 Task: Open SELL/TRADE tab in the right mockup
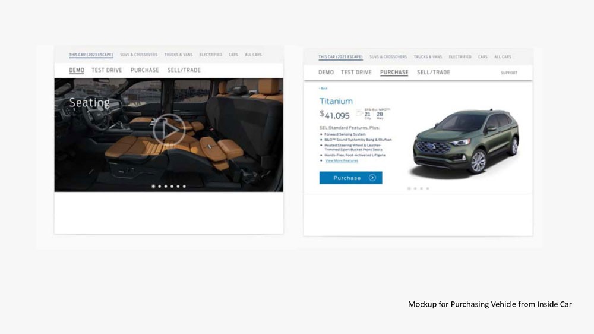point(434,72)
